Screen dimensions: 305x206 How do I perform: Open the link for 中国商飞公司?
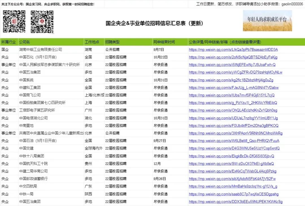(x=232, y=95)
